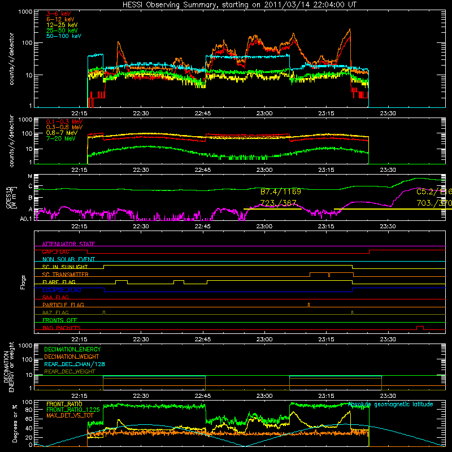The image size is (452, 452).
Task: Click the GAP_FLAG label
Action: [55, 251]
